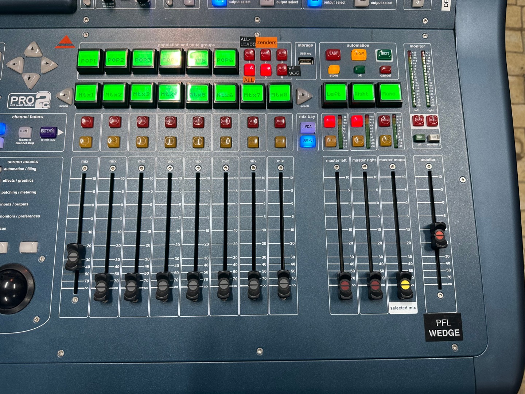This screenshot has width=525, height=394.
Task: Select the Mtx7 LCD select button
Action: (x=252, y=95)
